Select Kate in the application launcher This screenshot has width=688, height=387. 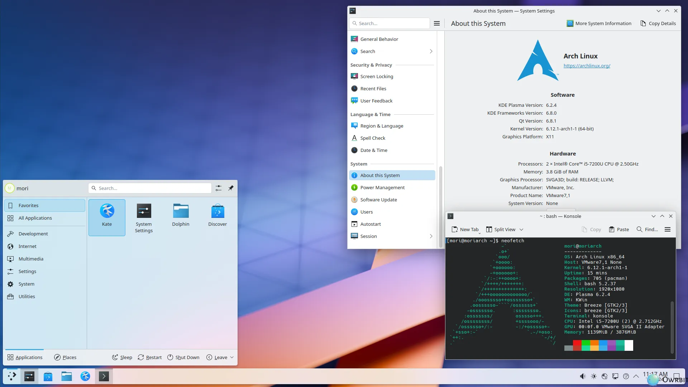coord(107,215)
